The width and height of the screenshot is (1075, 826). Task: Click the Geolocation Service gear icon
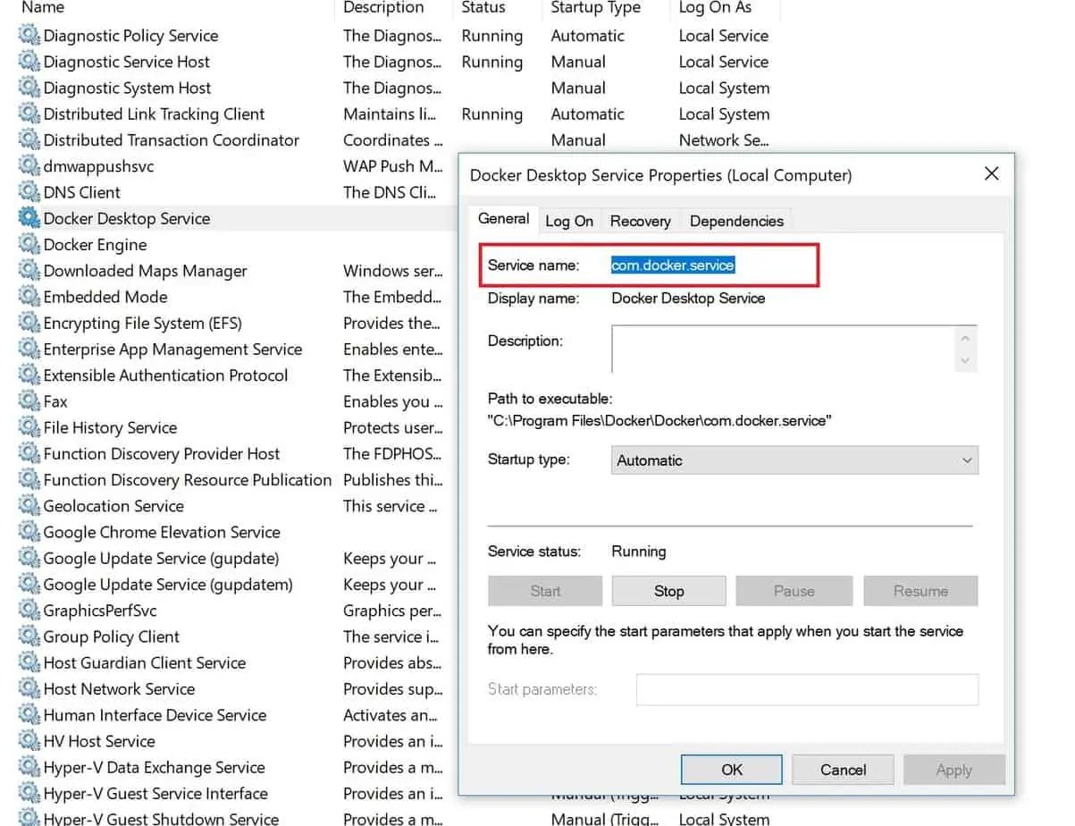[28, 506]
